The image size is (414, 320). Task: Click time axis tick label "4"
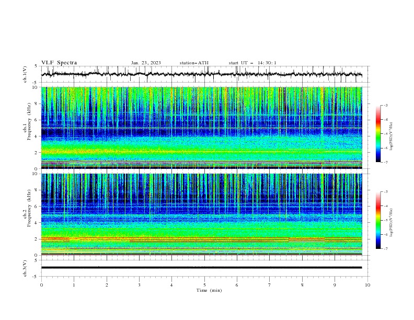171,285
